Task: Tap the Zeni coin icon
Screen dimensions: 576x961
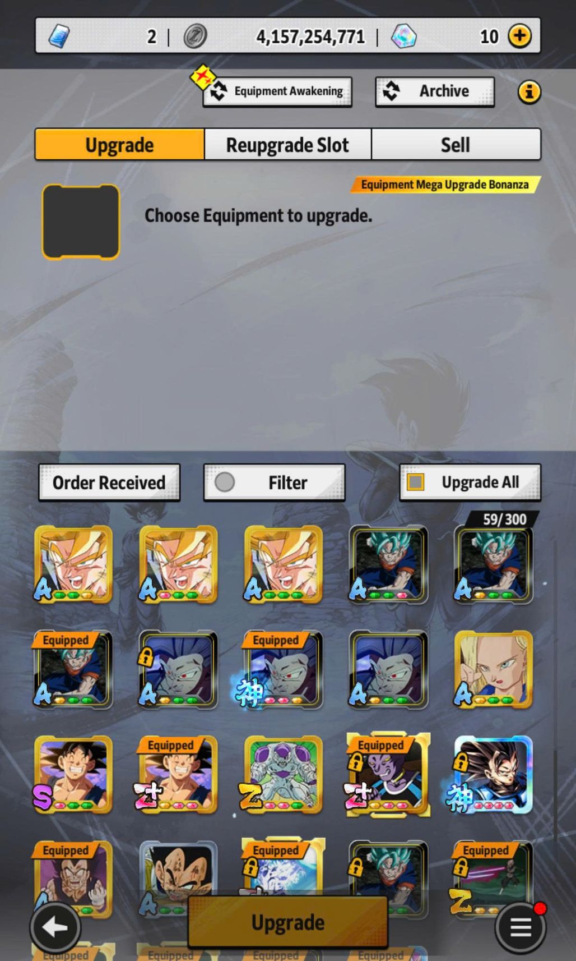Action: coord(195,36)
